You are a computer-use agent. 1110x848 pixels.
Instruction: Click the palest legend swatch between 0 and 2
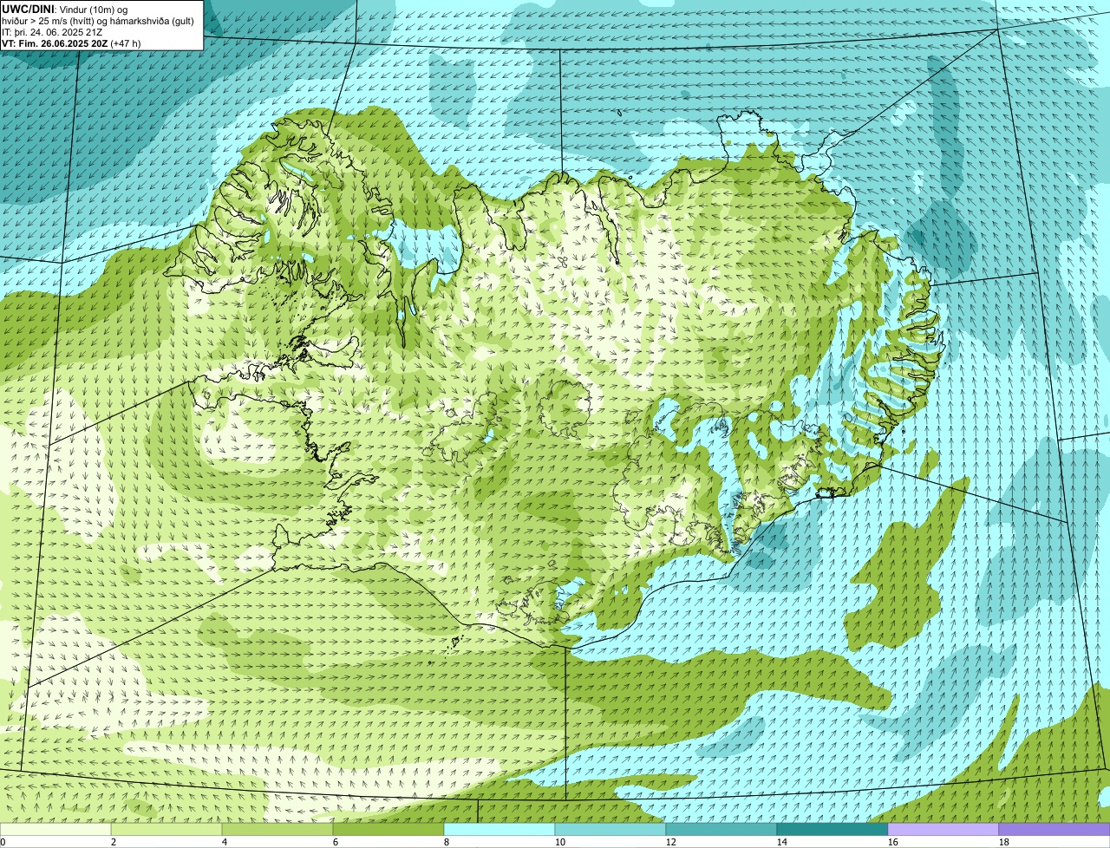point(55,830)
